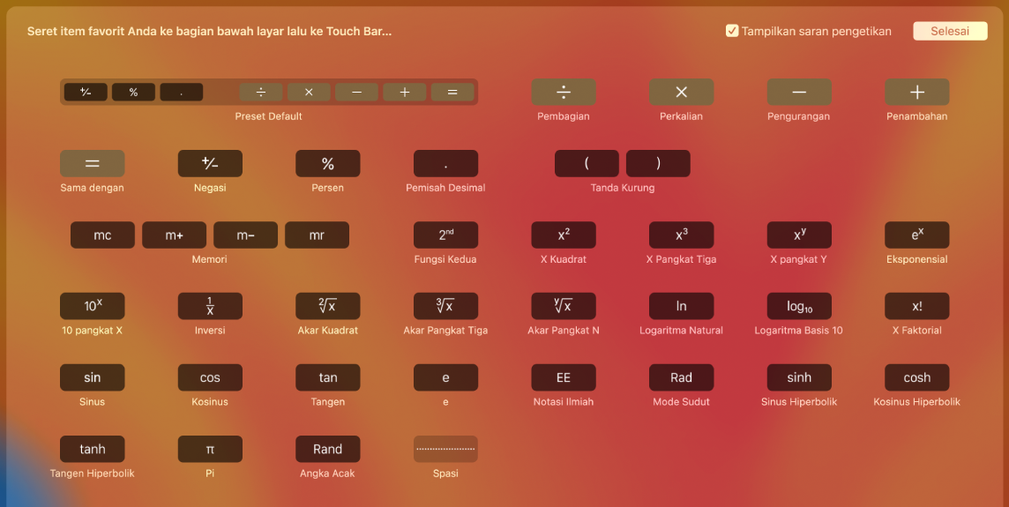Screen dimensions: 1009x507
Task: Click the Akar Kuadrat square root icon
Action: 327,306
